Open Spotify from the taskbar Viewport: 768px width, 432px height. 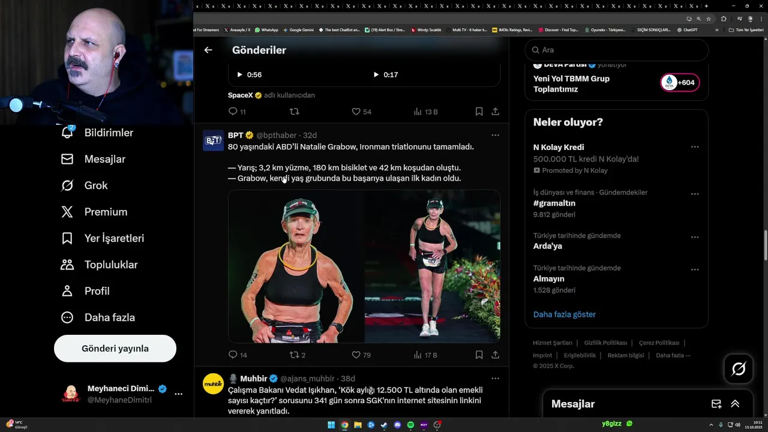410,425
